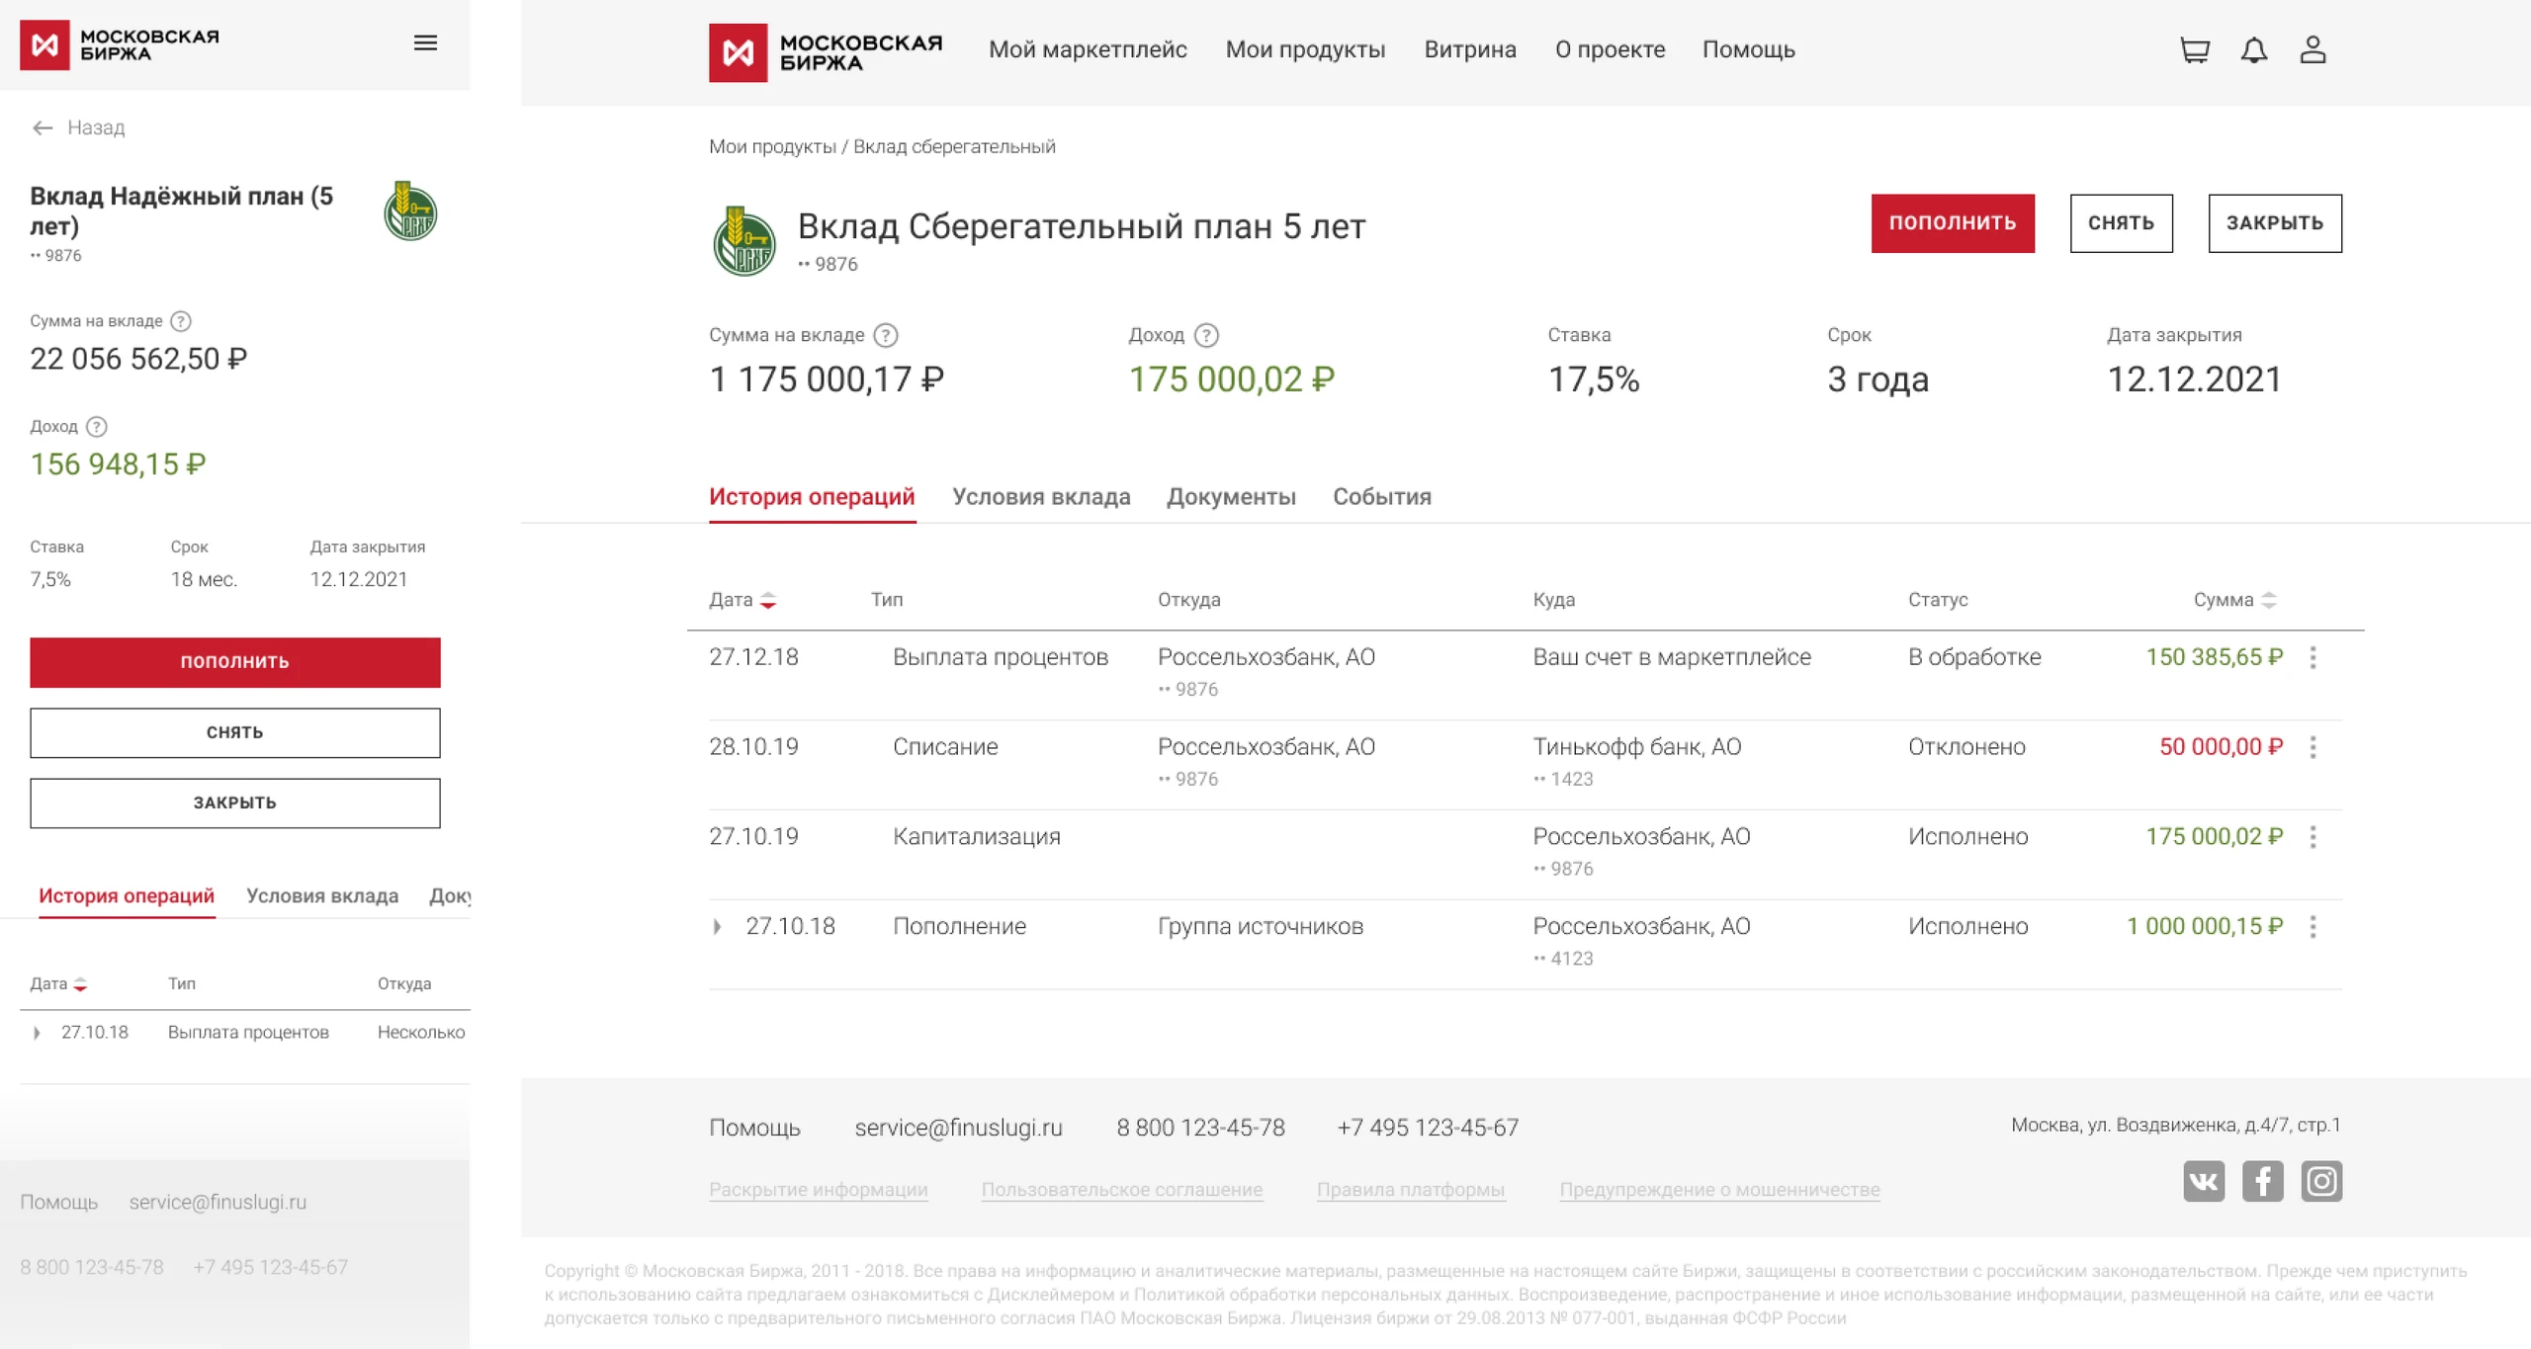Open О проекте in top navigation
Image resolution: width=2531 pixels, height=1349 pixels.
pos(1610,49)
